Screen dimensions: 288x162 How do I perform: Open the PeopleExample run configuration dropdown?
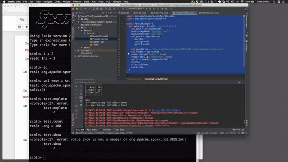coord(135,9)
